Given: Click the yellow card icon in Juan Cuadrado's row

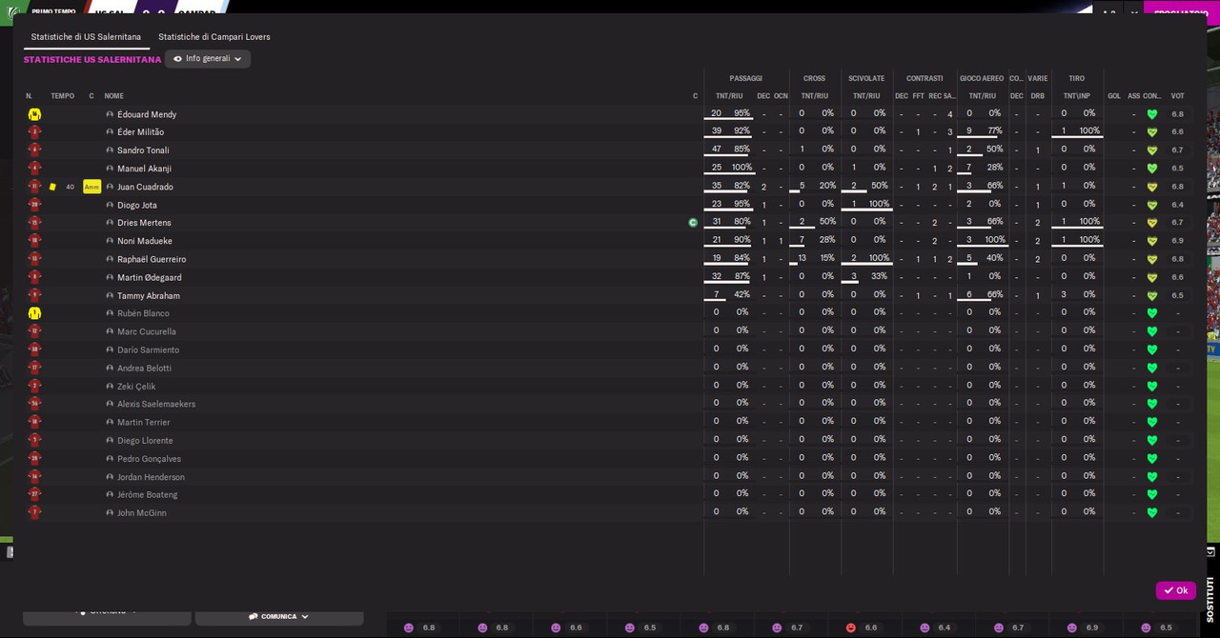Looking at the screenshot, I should point(53,187).
